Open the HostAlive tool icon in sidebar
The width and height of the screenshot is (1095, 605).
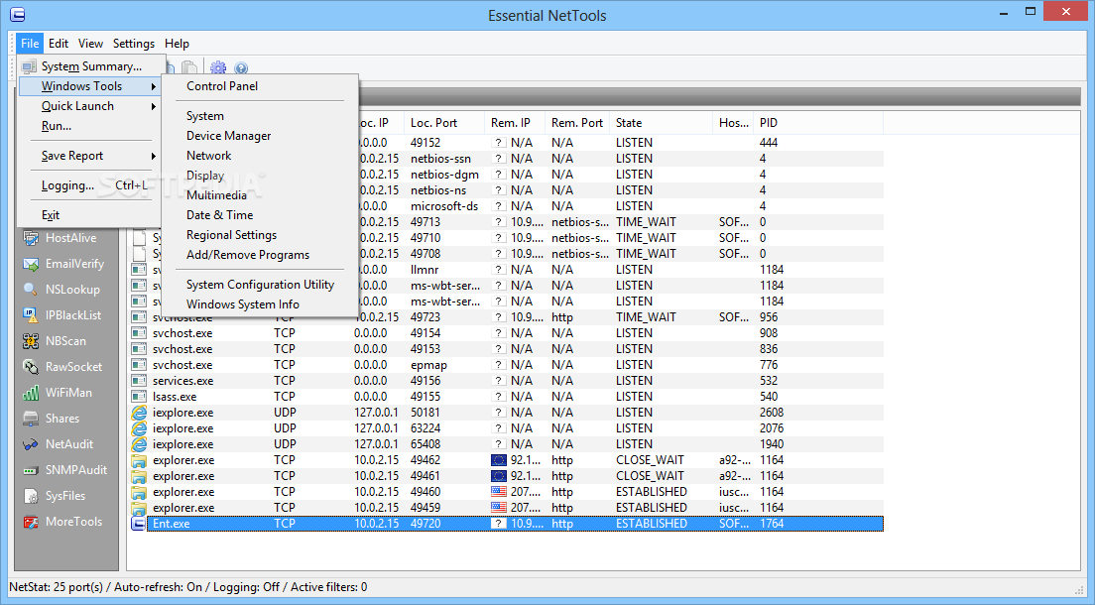(x=31, y=238)
